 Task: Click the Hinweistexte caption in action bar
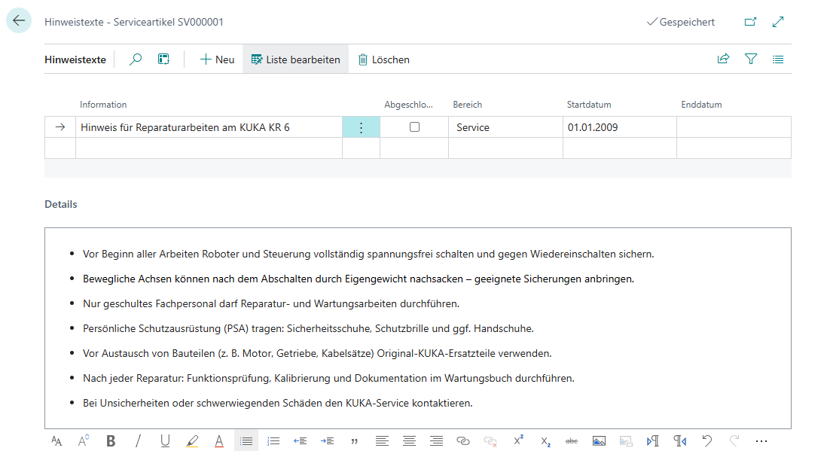point(75,59)
